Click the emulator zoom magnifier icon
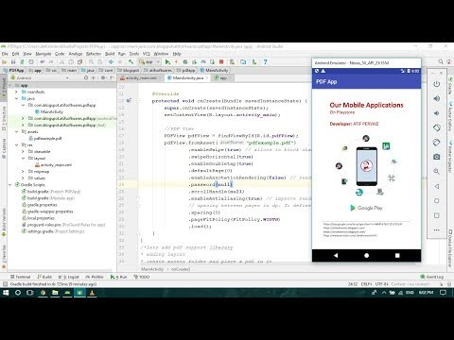Image resolution: width=454 pixels, height=340 pixels. coord(437,171)
